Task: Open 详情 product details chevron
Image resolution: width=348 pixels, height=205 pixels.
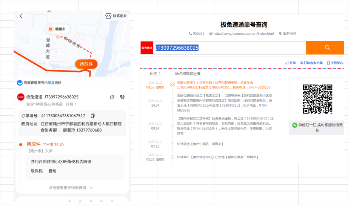Action: point(71,104)
